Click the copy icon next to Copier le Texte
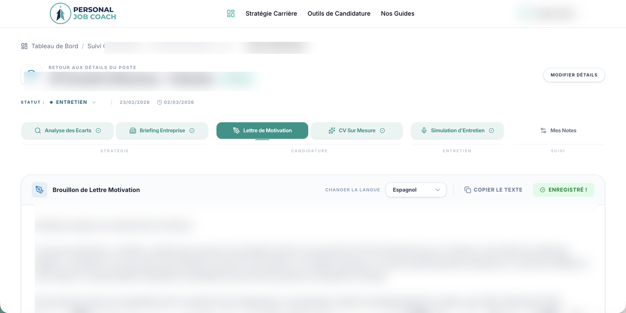This screenshot has height=313, width=626. [468, 190]
